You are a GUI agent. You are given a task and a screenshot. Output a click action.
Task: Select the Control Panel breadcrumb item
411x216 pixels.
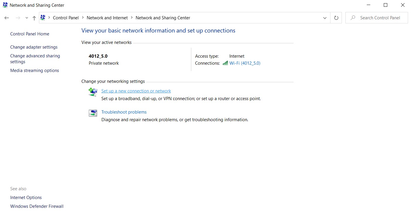coord(66,18)
